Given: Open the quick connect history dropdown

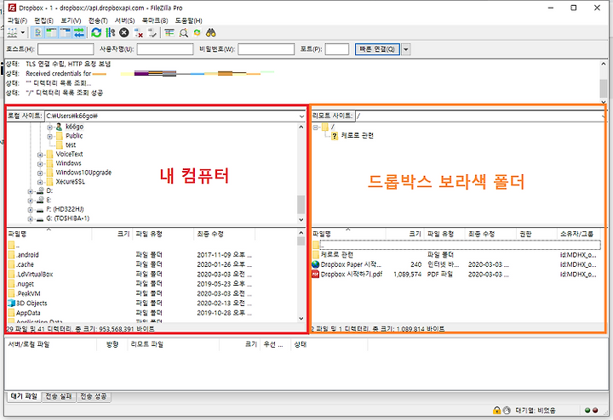Looking at the screenshot, I should pyautogui.click(x=406, y=49).
